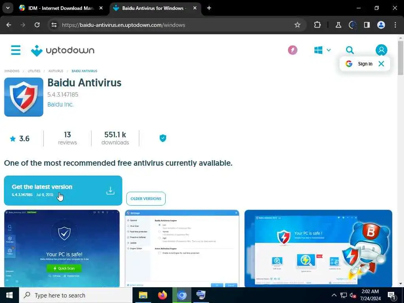Open the 13 reviews section
This screenshot has height=303, width=404.
pos(67,138)
